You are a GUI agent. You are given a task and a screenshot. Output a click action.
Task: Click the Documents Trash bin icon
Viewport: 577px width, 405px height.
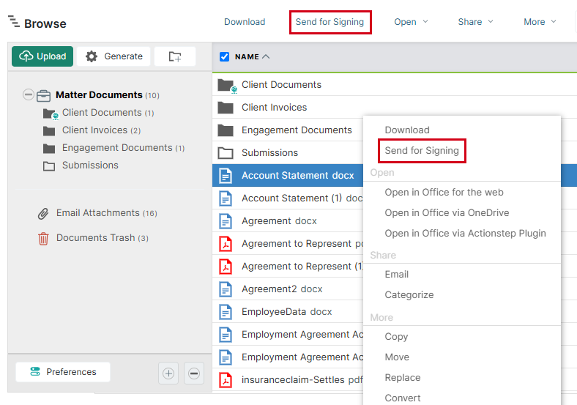point(43,238)
